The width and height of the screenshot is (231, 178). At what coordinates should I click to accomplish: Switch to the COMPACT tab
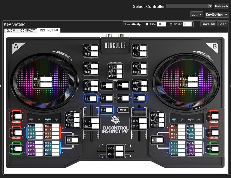click(27, 30)
